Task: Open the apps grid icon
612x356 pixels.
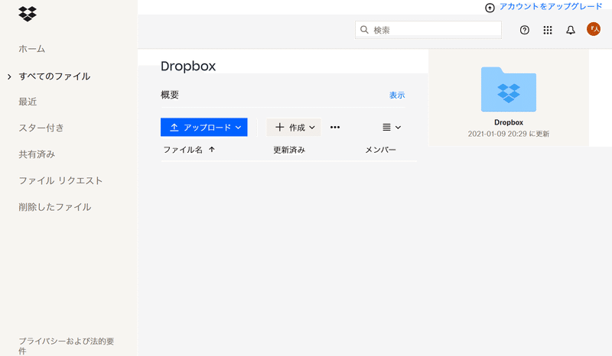Action: (548, 30)
